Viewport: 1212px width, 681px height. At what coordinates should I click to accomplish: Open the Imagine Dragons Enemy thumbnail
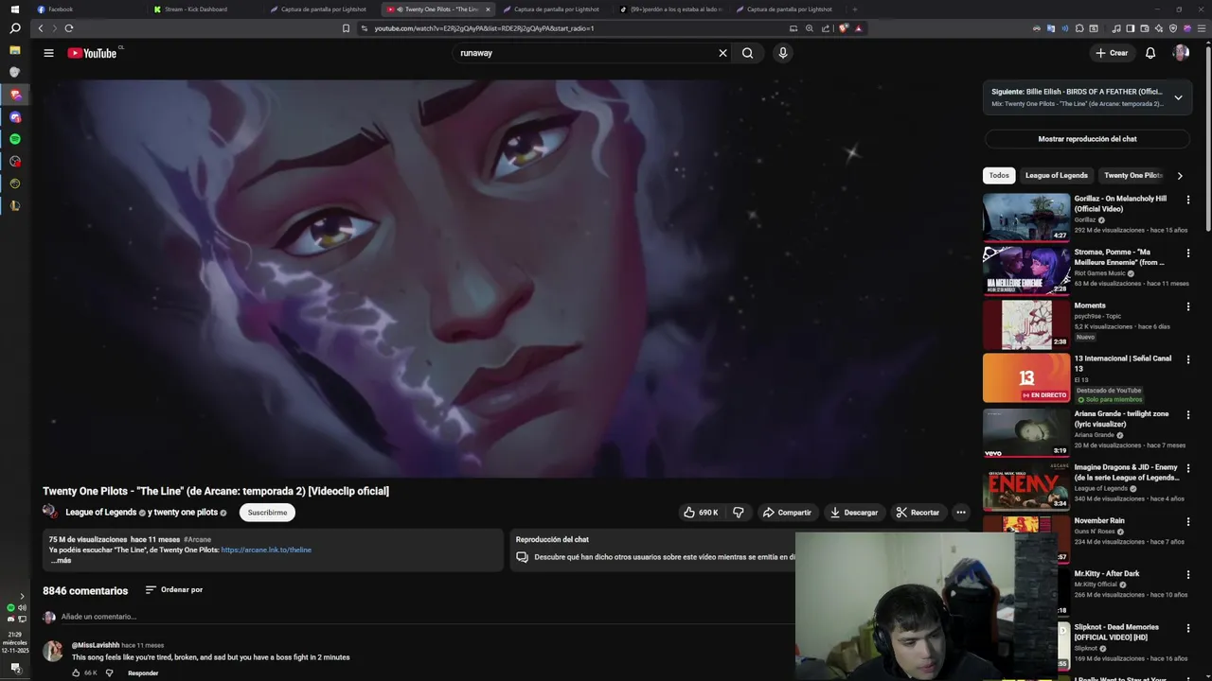click(x=1026, y=486)
